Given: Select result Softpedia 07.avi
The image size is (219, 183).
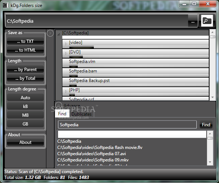Looking at the screenshot, I should point(92,154).
